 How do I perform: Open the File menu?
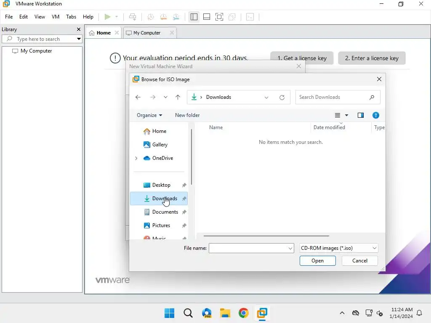tap(9, 17)
